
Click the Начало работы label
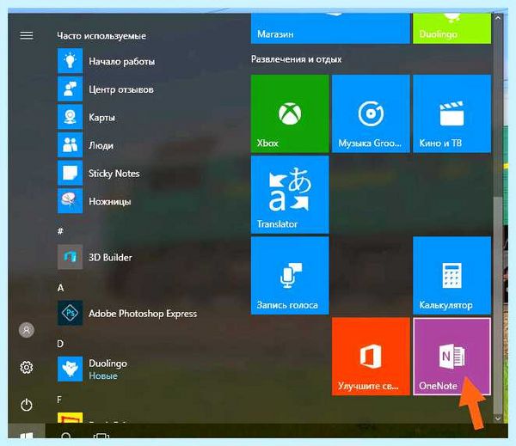[x=122, y=62]
